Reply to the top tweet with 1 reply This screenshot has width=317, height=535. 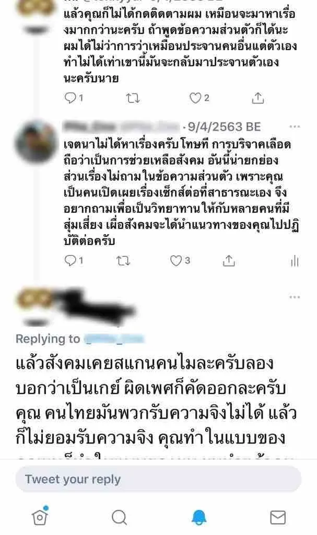click(x=74, y=98)
